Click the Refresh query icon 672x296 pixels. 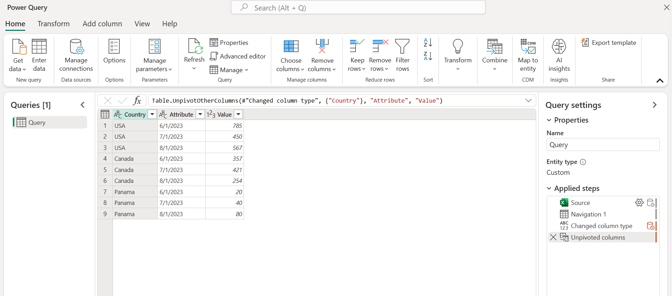(x=194, y=47)
